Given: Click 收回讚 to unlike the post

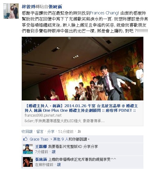Looking at the screenshot, I should (x=27, y=131).
